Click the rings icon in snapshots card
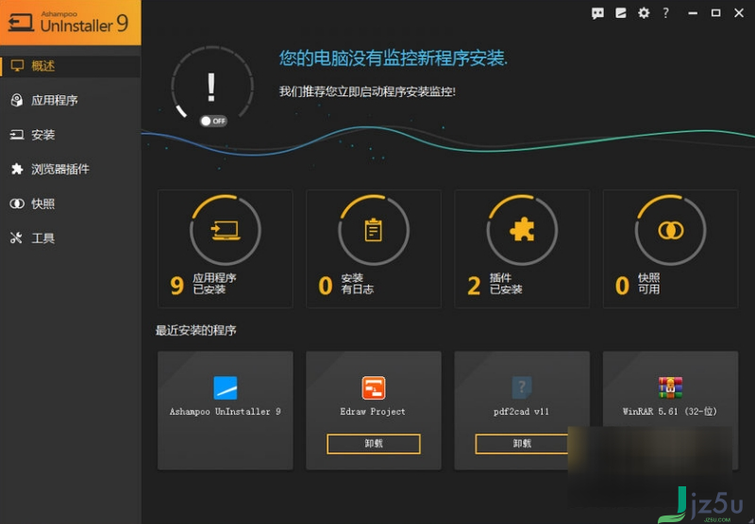755x524 pixels. [x=671, y=230]
